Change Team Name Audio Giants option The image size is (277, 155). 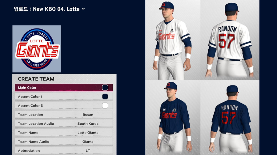point(88,142)
